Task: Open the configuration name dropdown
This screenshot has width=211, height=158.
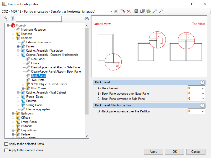Action: click(x=112, y=12)
